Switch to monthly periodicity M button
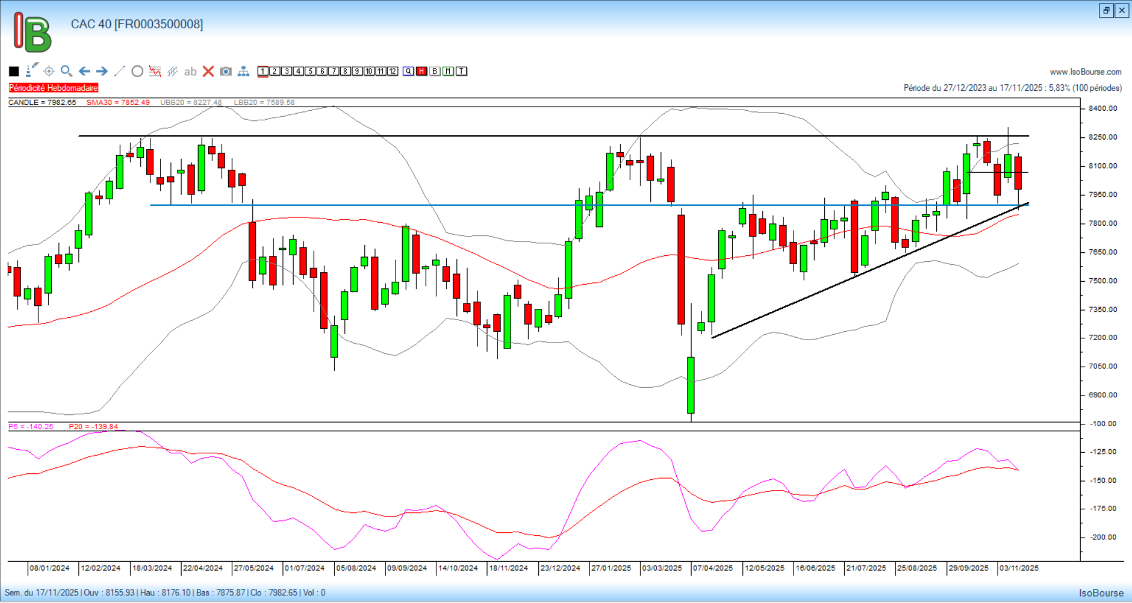This screenshot has width=1132, height=603. coord(448,71)
